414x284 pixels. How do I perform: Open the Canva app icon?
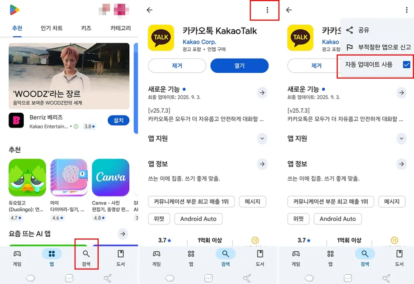111,177
